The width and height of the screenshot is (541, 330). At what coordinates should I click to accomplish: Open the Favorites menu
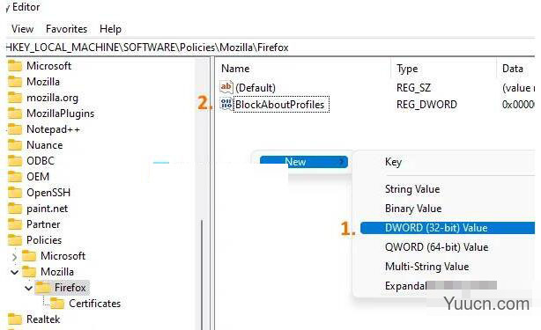click(66, 29)
